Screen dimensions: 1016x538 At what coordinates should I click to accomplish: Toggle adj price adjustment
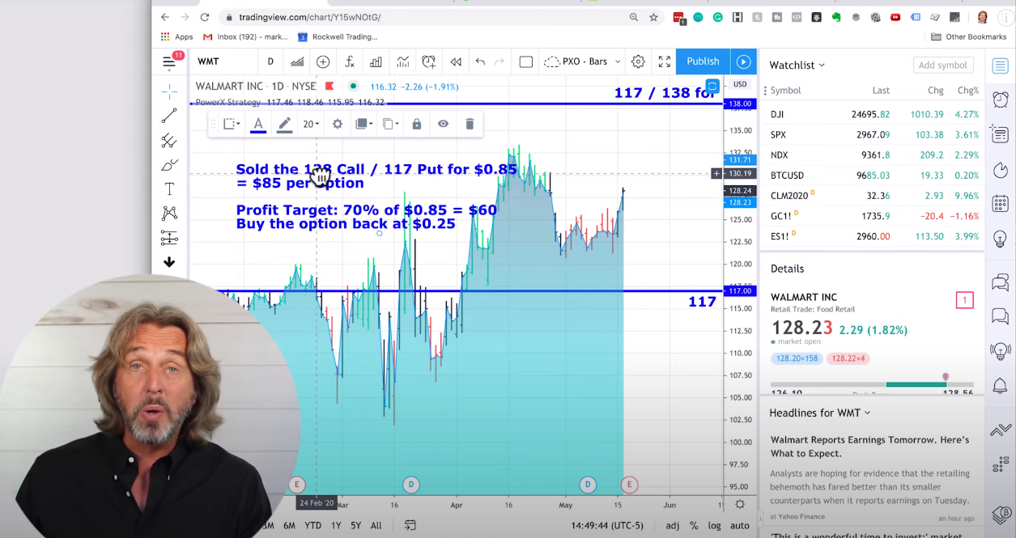coord(673,525)
